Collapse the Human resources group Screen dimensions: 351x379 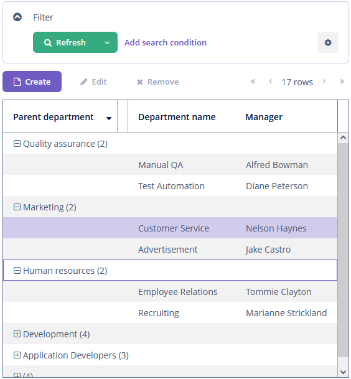pyautogui.click(x=17, y=271)
